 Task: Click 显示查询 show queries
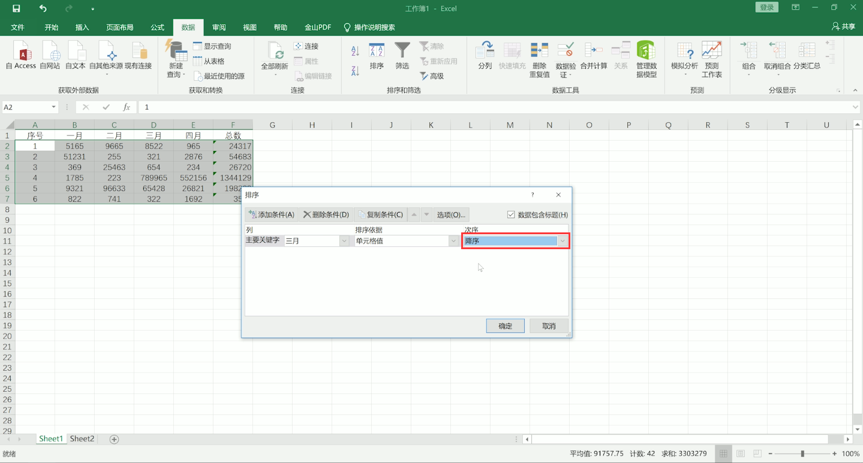tap(212, 46)
